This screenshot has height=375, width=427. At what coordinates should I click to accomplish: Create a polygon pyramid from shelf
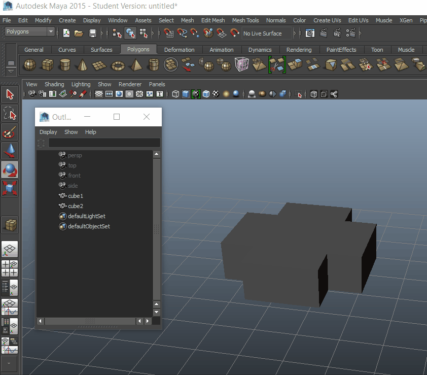tap(136, 65)
